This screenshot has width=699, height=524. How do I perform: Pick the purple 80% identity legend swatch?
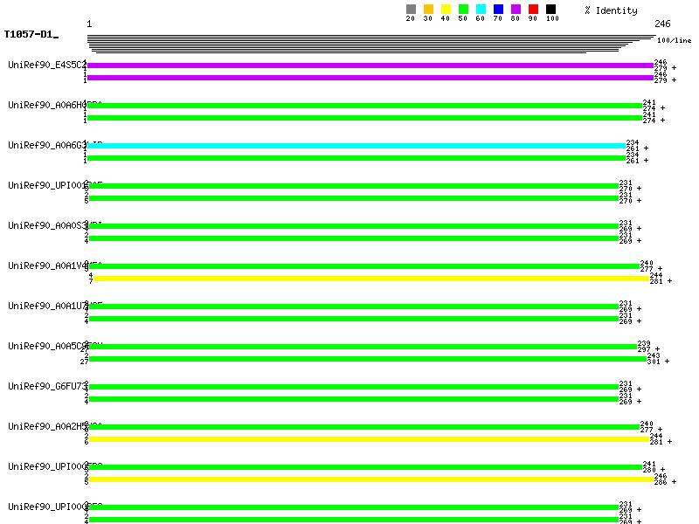pyautogui.click(x=516, y=10)
